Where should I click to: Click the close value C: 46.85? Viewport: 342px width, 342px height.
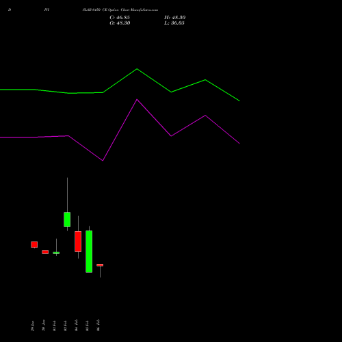(120, 18)
